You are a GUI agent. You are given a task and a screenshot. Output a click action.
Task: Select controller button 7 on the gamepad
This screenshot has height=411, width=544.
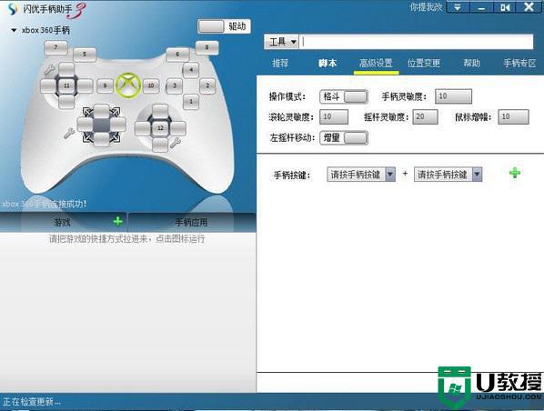coord(55,47)
